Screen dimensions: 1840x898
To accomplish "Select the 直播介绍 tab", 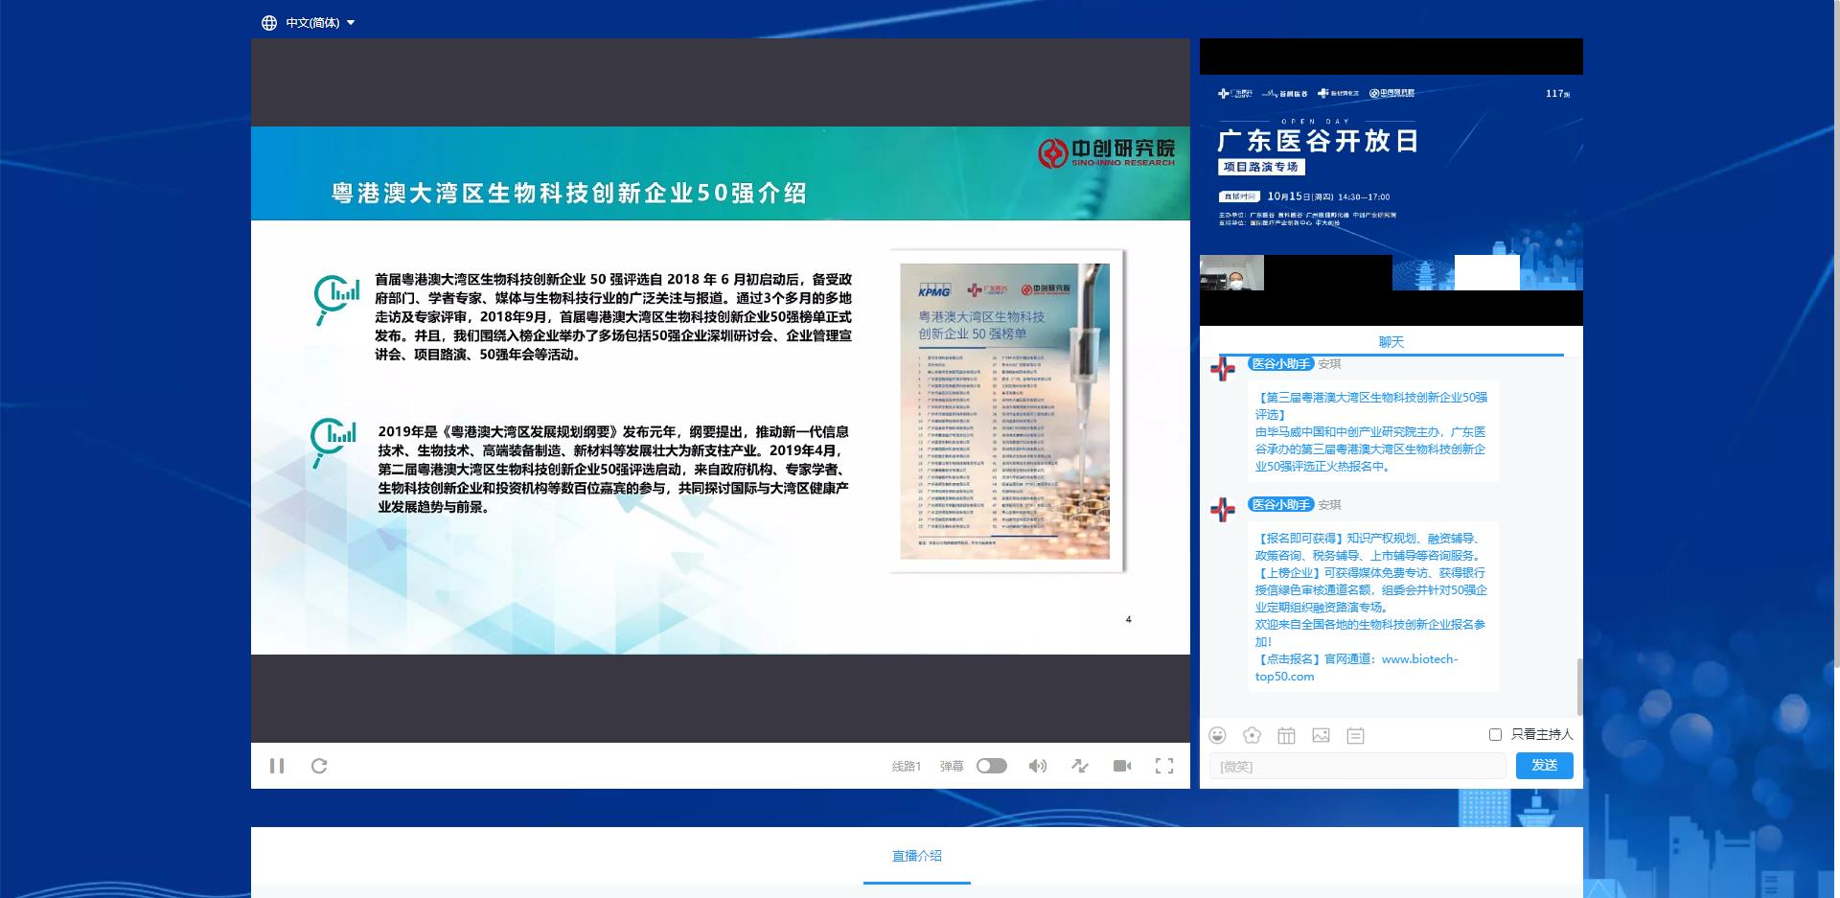I will point(916,856).
